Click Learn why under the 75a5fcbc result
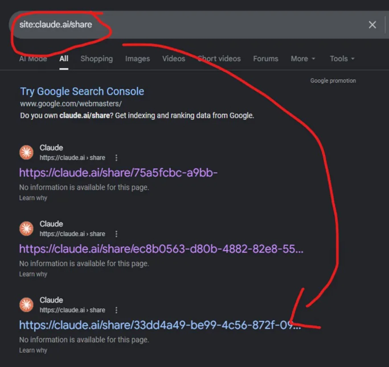The width and height of the screenshot is (389, 367). coord(33,198)
